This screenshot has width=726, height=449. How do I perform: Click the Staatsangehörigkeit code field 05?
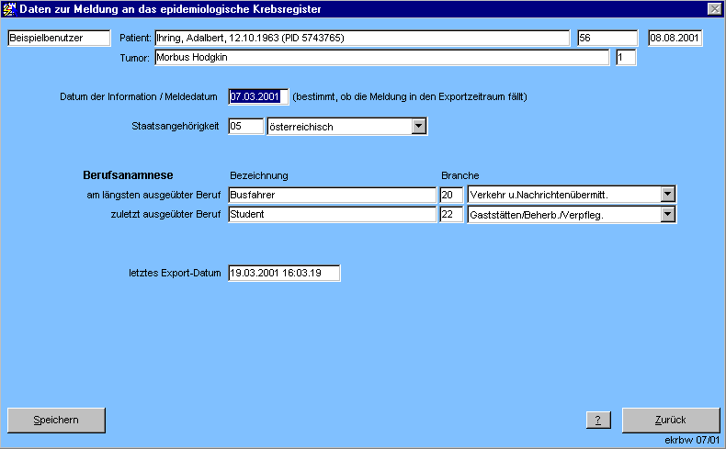pyautogui.click(x=244, y=127)
